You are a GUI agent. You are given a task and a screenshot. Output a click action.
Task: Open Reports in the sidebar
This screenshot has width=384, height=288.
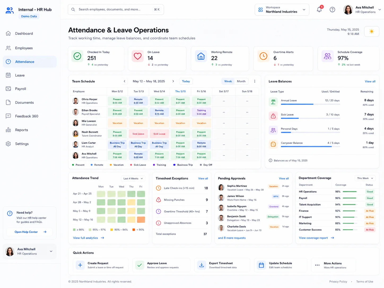point(30,130)
